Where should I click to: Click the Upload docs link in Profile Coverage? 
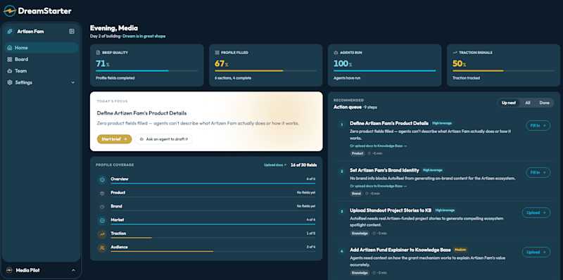coord(275,165)
